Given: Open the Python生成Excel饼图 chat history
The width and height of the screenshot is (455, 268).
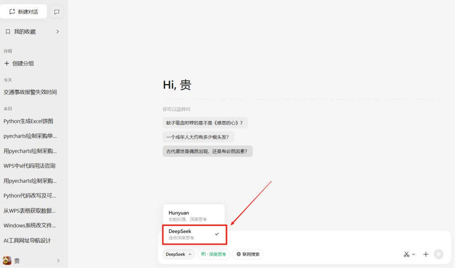Looking at the screenshot, I should click(28, 121).
